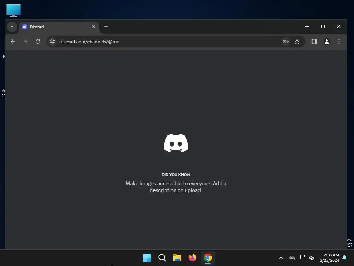The width and height of the screenshot is (354, 266).
Task: Click the Chrome forward arrow
Action: coord(25,42)
